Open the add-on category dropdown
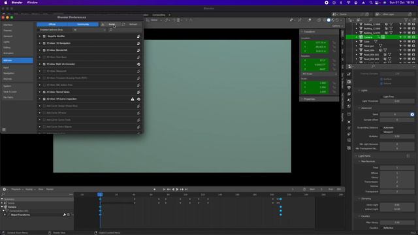 coord(89,30)
